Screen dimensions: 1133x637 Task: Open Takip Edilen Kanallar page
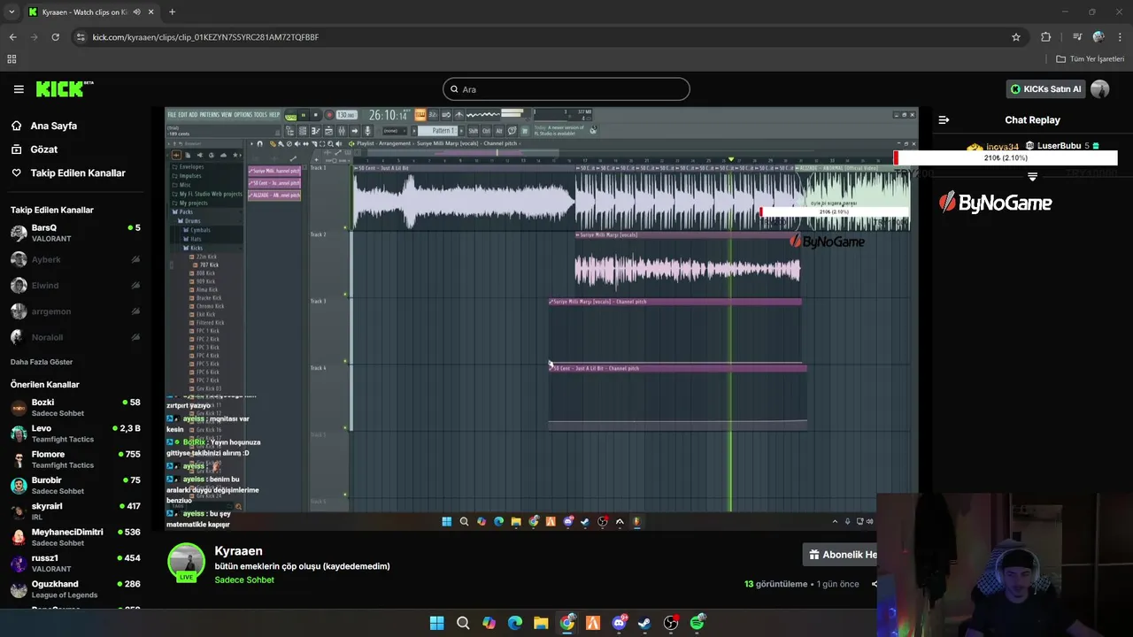[78, 173]
